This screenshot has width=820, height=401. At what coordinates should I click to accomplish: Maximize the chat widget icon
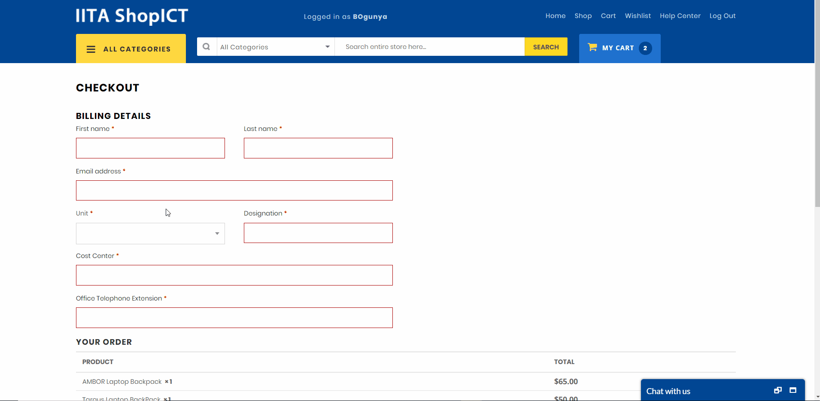(793, 390)
